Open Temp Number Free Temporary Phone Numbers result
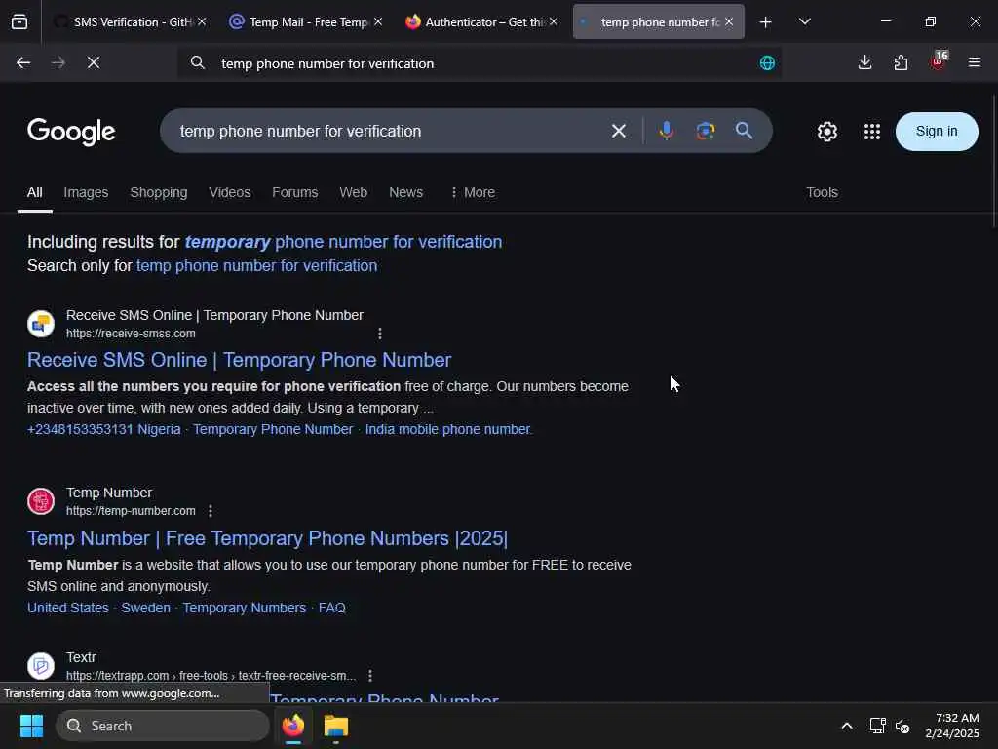 tap(267, 538)
